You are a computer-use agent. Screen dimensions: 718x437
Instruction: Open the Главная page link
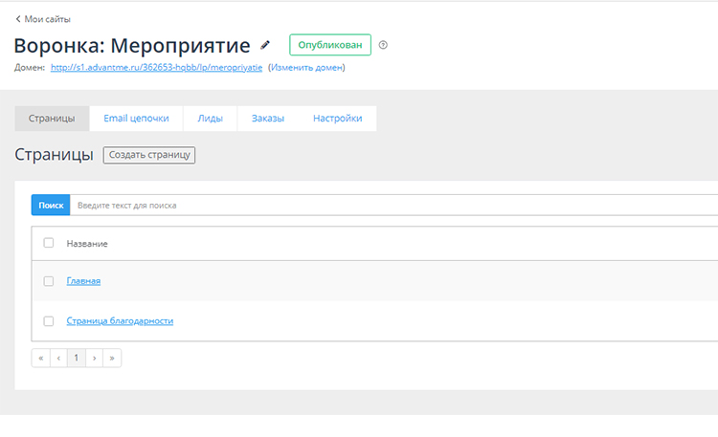point(83,281)
